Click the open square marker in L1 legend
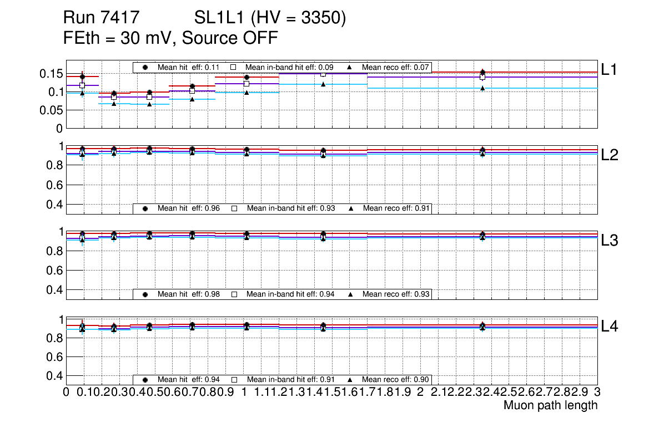Viewport: 664px width, 428px height. [234, 67]
